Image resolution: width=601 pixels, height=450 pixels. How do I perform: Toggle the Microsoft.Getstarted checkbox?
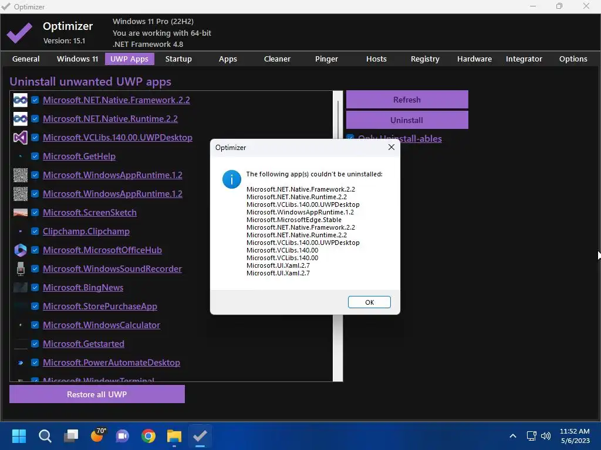[35, 344]
